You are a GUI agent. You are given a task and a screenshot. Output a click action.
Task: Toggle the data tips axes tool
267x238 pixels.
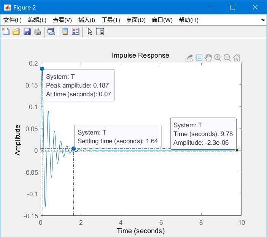pyautogui.click(x=199, y=58)
